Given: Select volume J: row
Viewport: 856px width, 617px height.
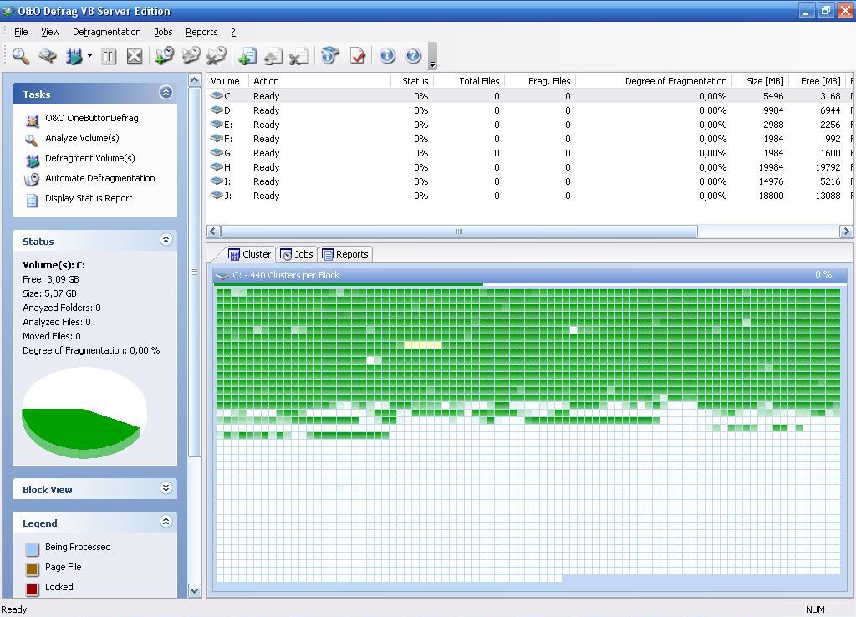Looking at the screenshot, I should tap(529, 196).
